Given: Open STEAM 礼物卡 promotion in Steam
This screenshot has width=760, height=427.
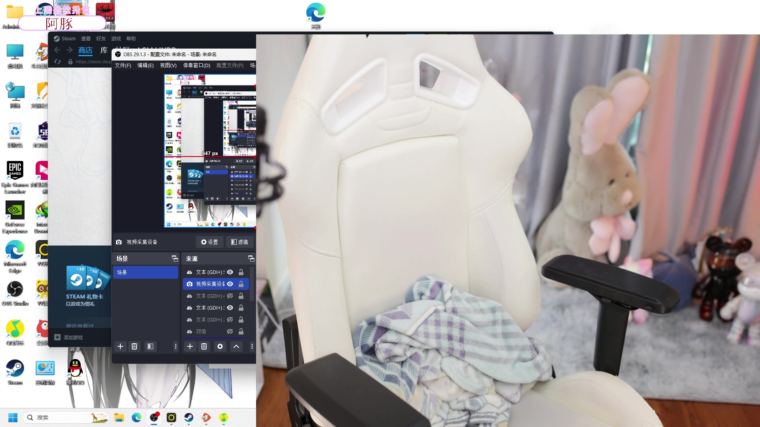Looking at the screenshot, I should point(87,285).
